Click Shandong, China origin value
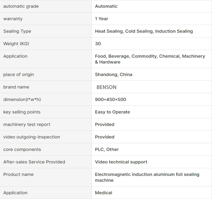Image resolution: width=212 pixels, height=199 pixels. (x=114, y=75)
